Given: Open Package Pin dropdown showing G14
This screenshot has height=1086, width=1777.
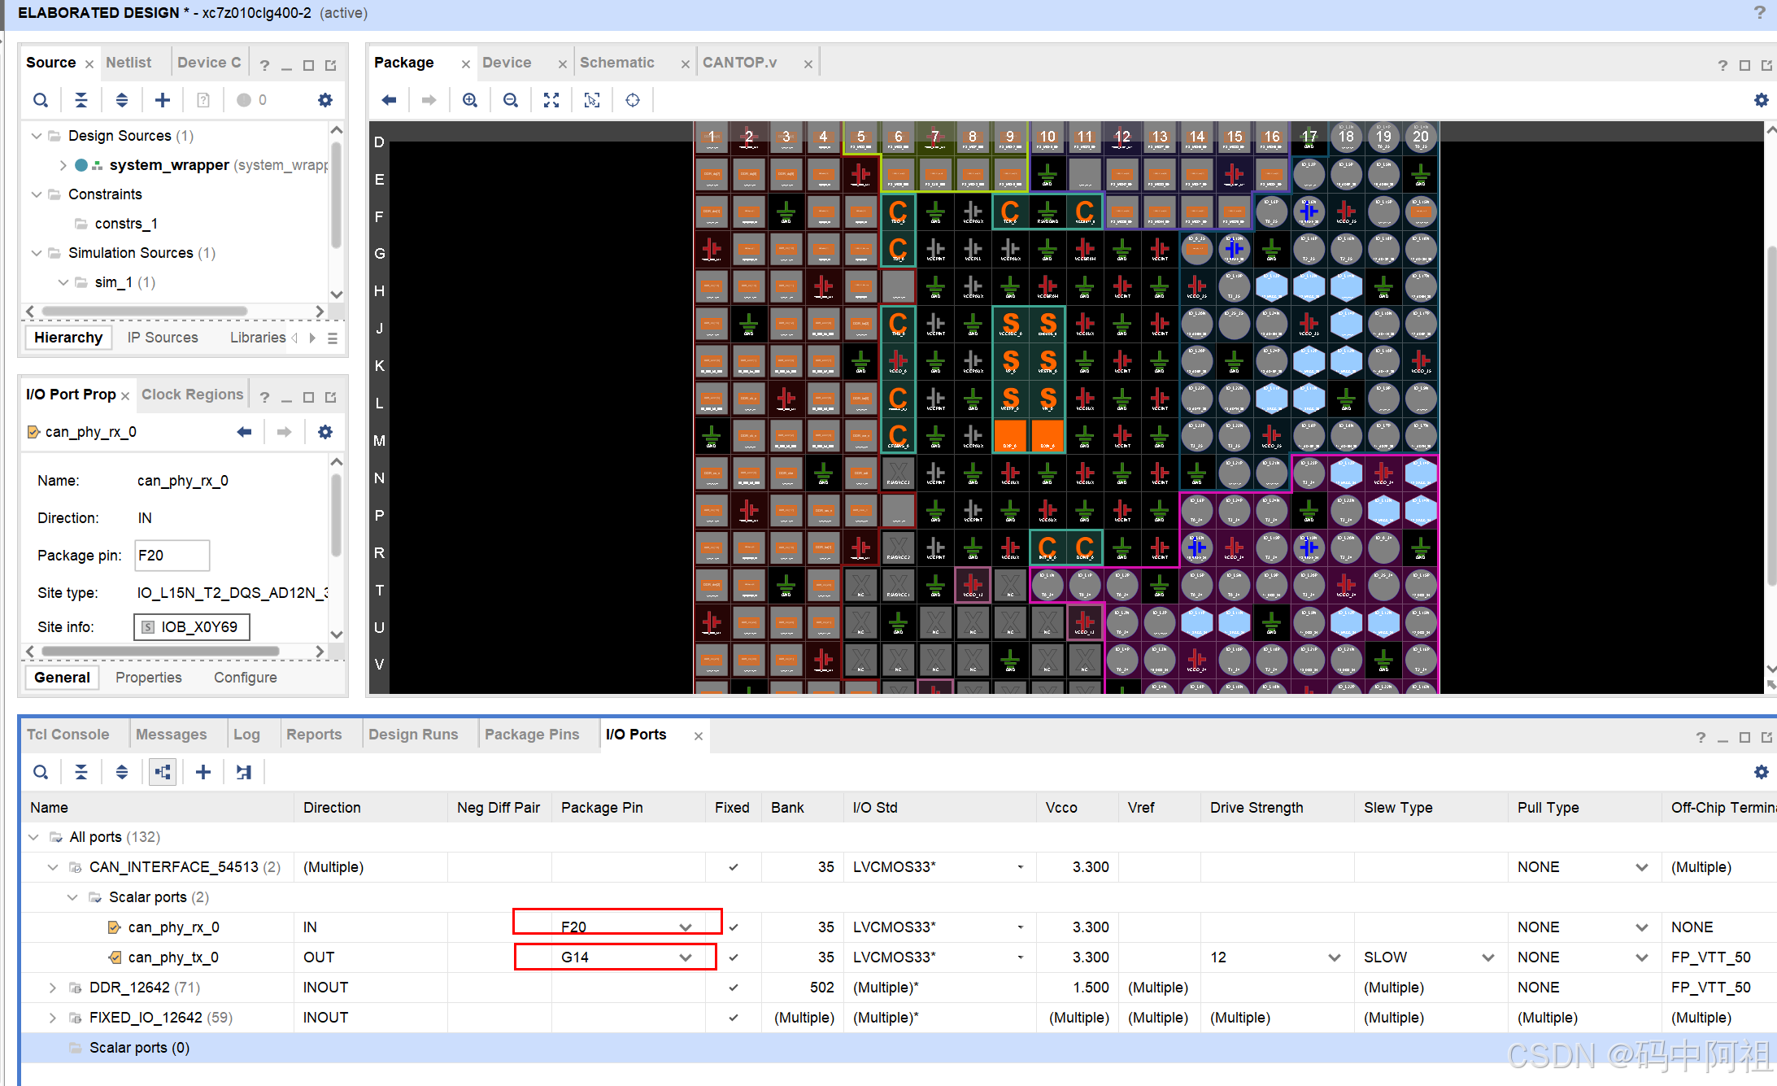Looking at the screenshot, I should coord(686,957).
